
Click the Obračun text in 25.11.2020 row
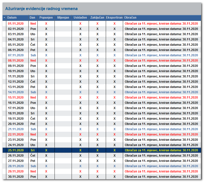click(x=161, y=150)
